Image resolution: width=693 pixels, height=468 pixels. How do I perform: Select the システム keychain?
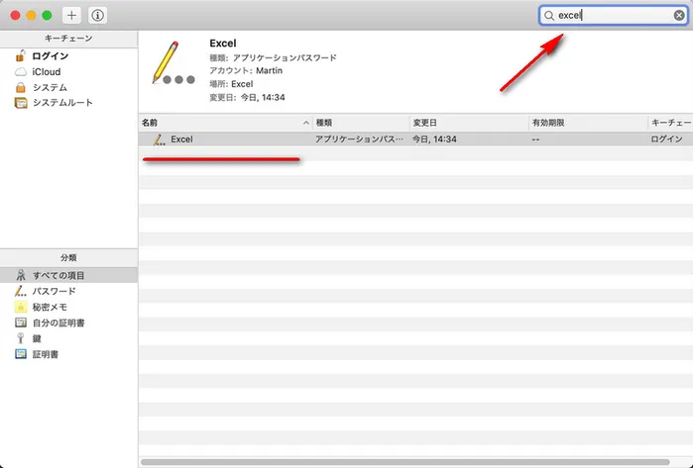(x=50, y=87)
